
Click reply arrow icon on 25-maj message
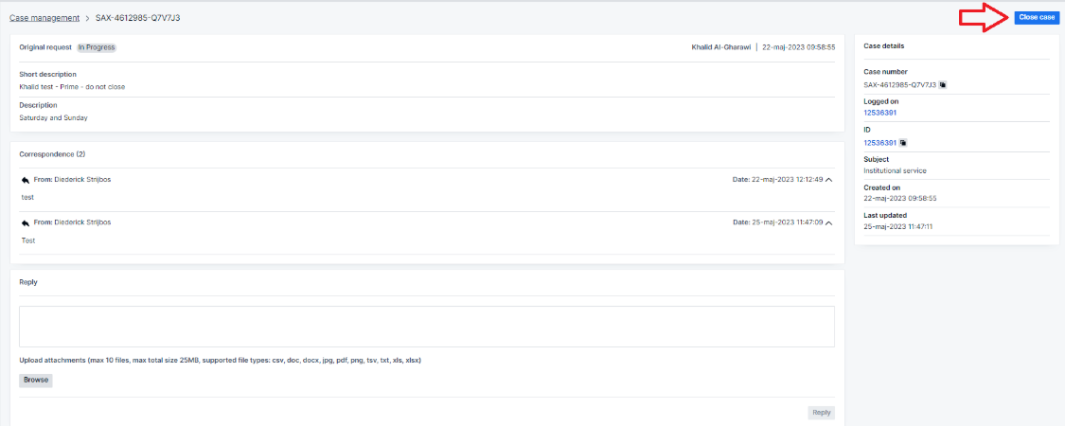coord(25,222)
